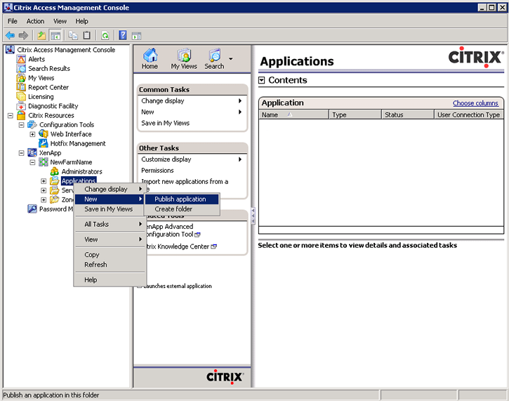Open the Citrix Knowledge Center link
509x401 pixels.
(x=181, y=246)
